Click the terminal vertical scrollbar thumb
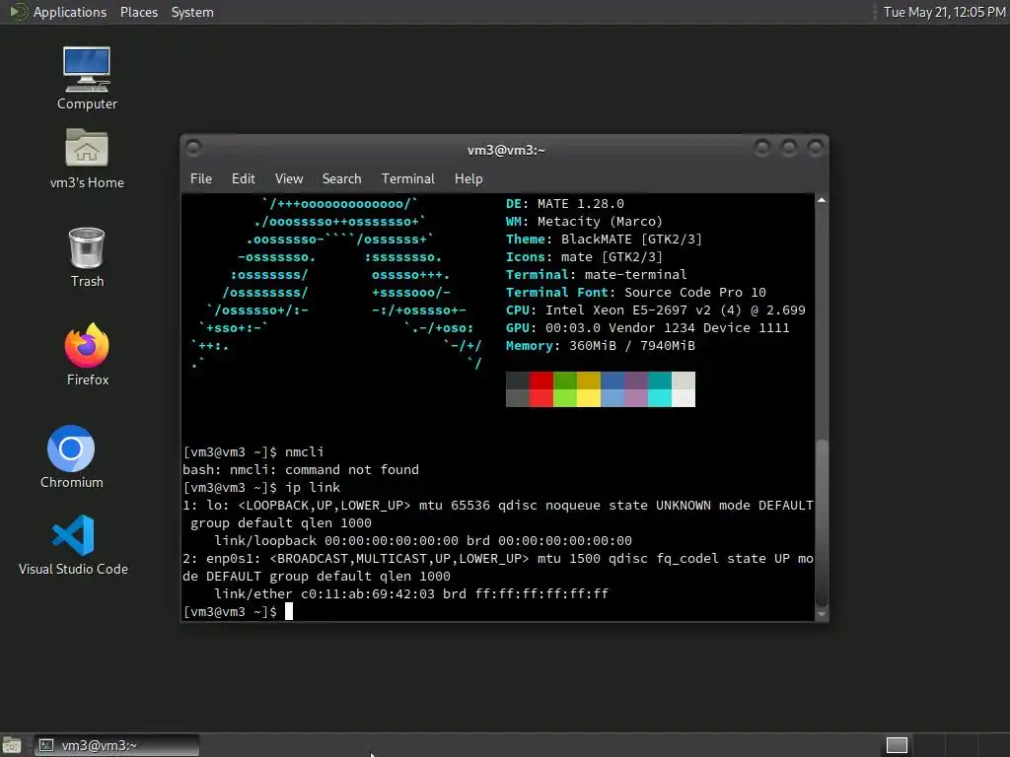The image size is (1010, 757). coord(822,522)
